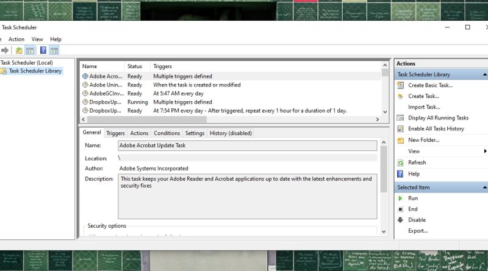Select the row triggered At 7:54 PM every day
The image size is (488, 271).
coord(231,111)
